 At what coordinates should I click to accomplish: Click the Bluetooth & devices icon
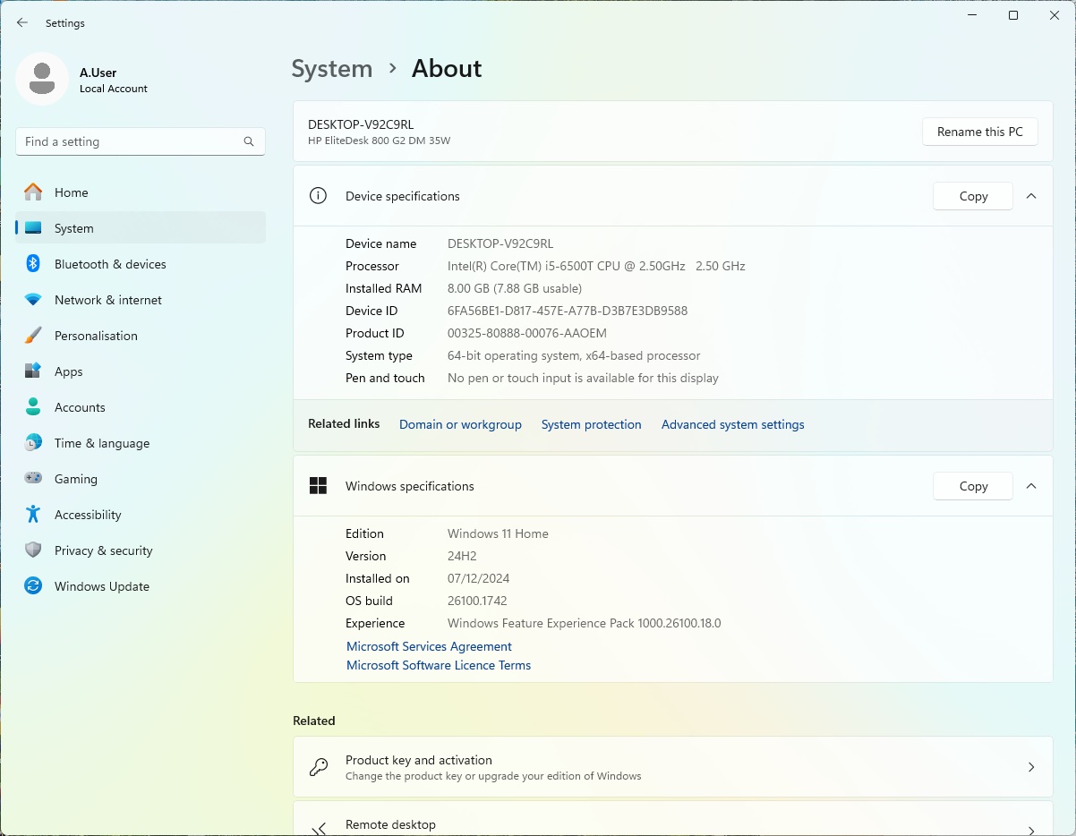(33, 264)
